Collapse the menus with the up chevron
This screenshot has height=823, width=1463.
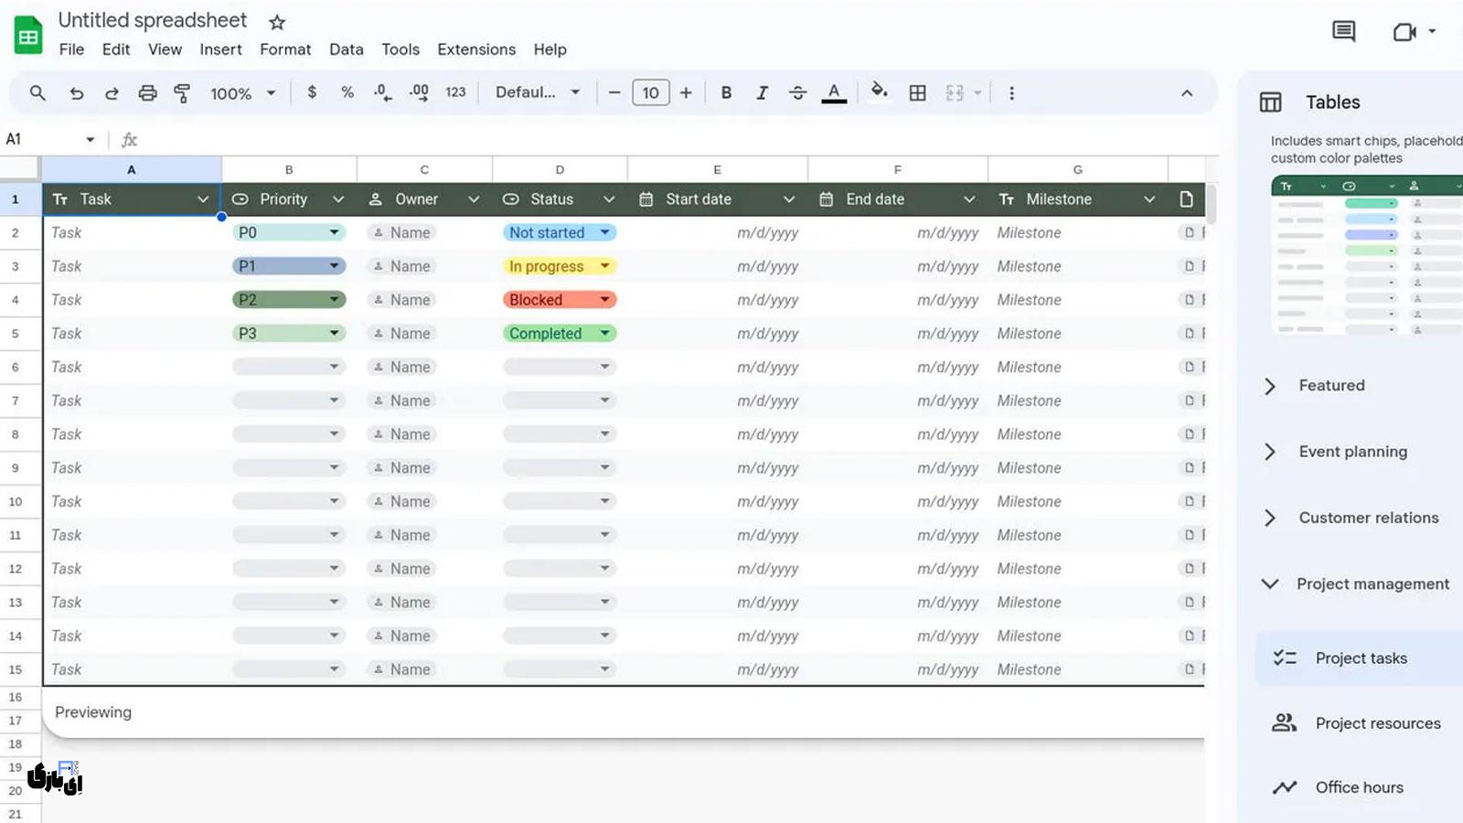(1187, 92)
